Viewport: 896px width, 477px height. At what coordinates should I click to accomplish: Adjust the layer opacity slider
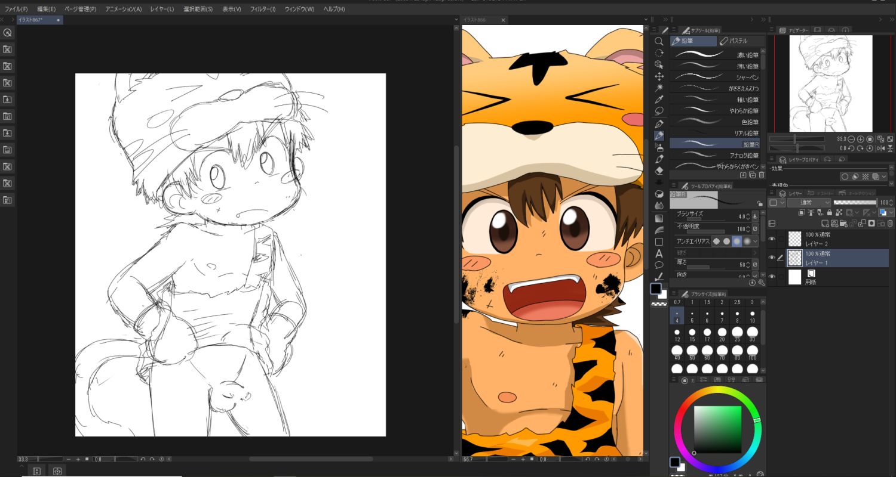(x=855, y=203)
